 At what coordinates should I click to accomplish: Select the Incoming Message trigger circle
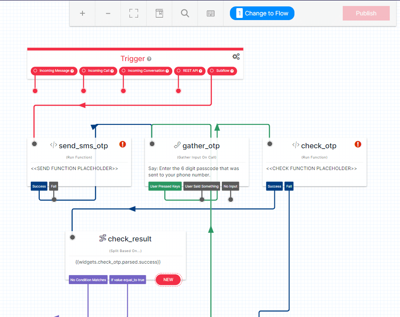[35, 70]
